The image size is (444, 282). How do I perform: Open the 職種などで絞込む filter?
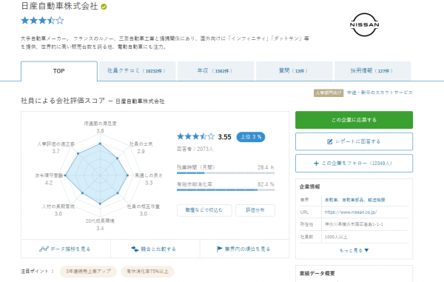pyautogui.click(x=204, y=210)
